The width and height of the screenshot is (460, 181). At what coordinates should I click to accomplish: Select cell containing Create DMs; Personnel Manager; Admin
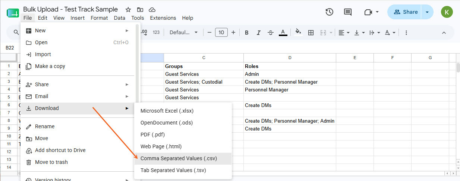tap(290, 121)
